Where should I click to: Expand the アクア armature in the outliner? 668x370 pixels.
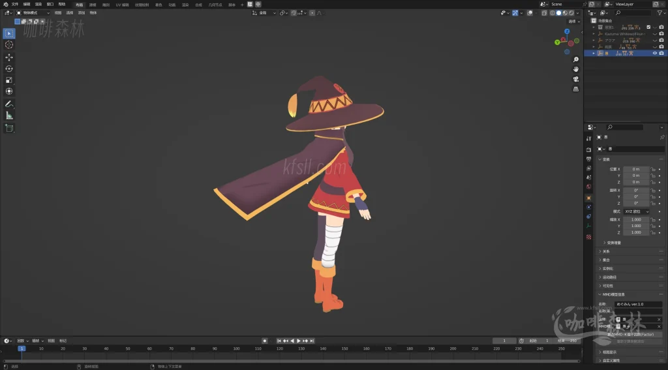(x=594, y=40)
